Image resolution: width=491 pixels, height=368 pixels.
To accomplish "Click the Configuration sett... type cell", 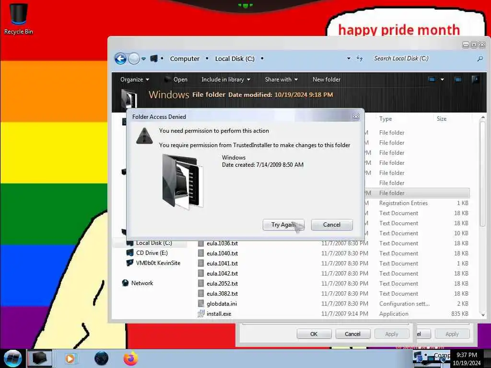I will click(404, 303).
